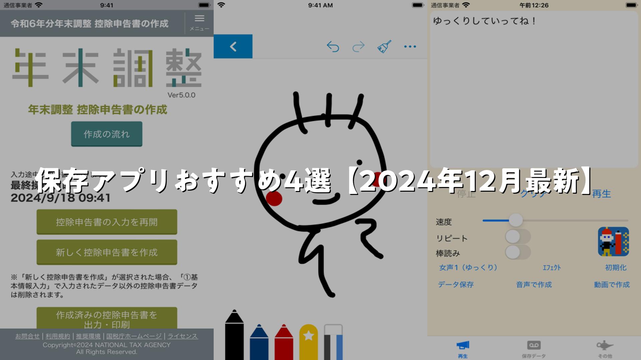Image resolution: width=641 pixels, height=360 pixels.
Task: Toggle the リピート switch
Action: point(518,237)
